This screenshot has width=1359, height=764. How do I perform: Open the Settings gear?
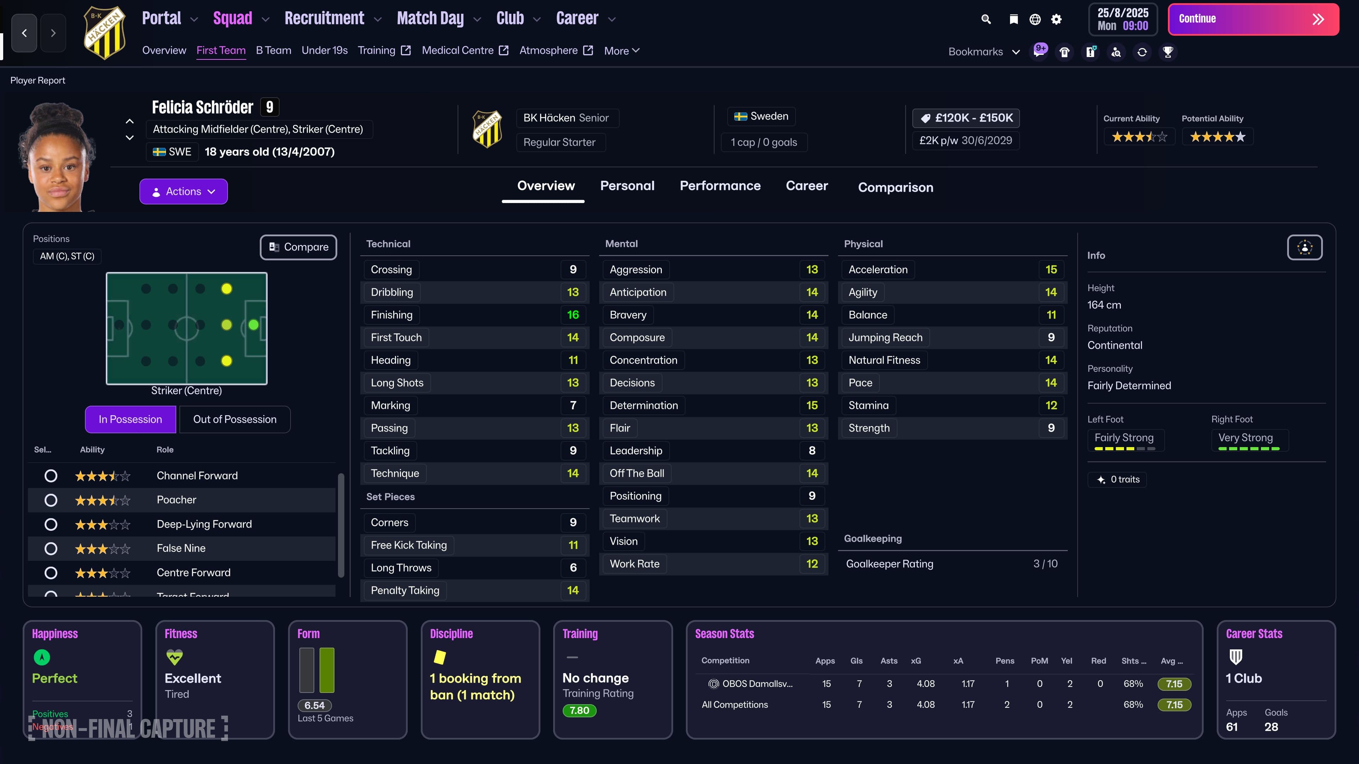(x=1056, y=19)
